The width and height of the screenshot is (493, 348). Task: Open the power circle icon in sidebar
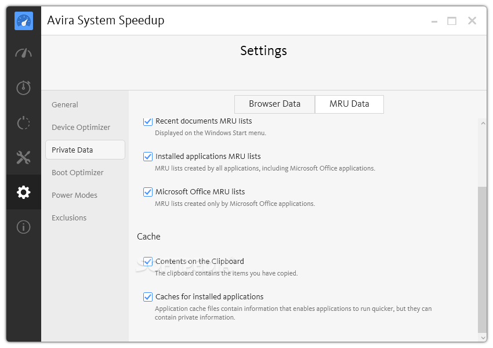pos(24,122)
